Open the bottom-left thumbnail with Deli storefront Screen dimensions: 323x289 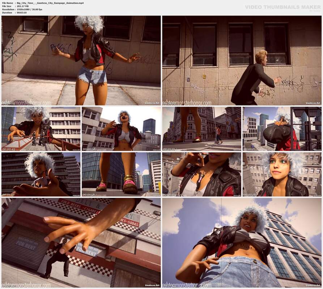coord(81,242)
